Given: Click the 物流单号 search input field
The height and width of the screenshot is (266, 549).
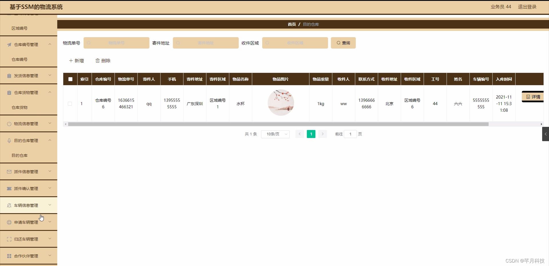Looking at the screenshot, I should pyautogui.click(x=116, y=43).
